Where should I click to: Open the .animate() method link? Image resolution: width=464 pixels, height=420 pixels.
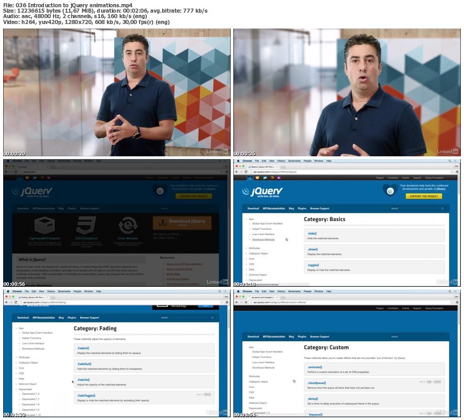coord(314,367)
